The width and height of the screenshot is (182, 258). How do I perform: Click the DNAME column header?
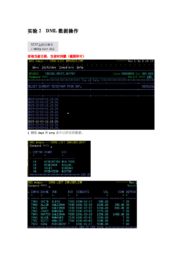click(x=48, y=152)
